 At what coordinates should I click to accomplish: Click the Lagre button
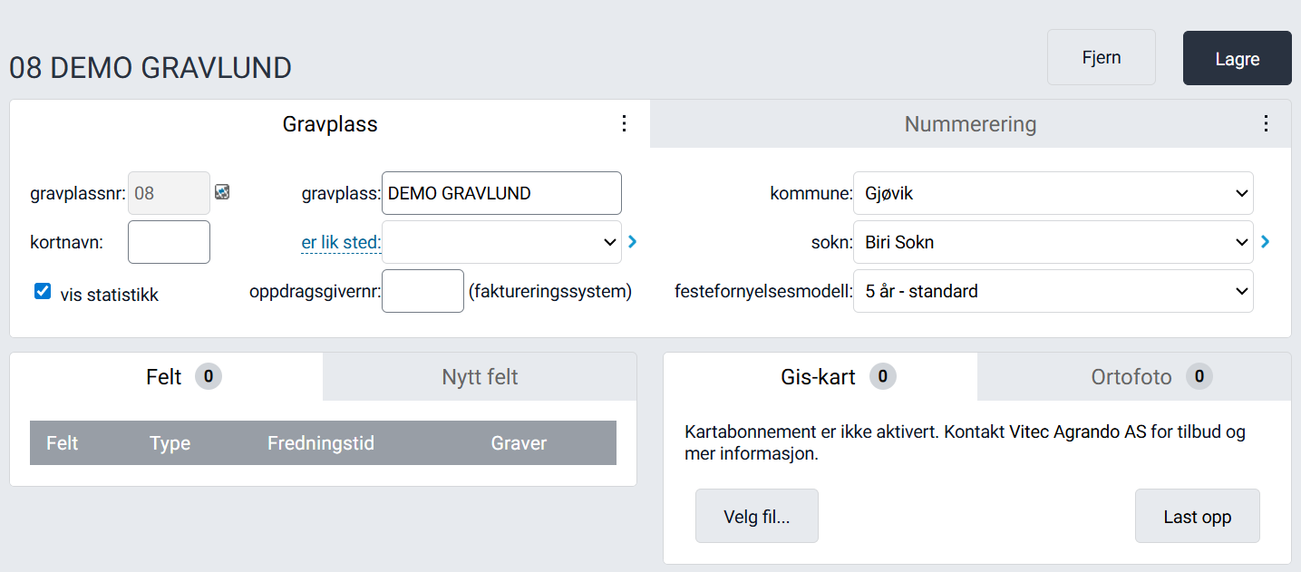tap(1237, 57)
